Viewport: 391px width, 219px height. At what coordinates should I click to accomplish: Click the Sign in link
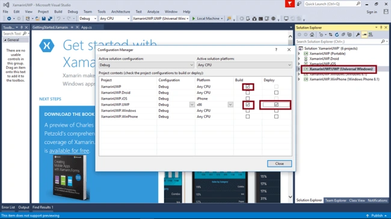(x=372, y=11)
